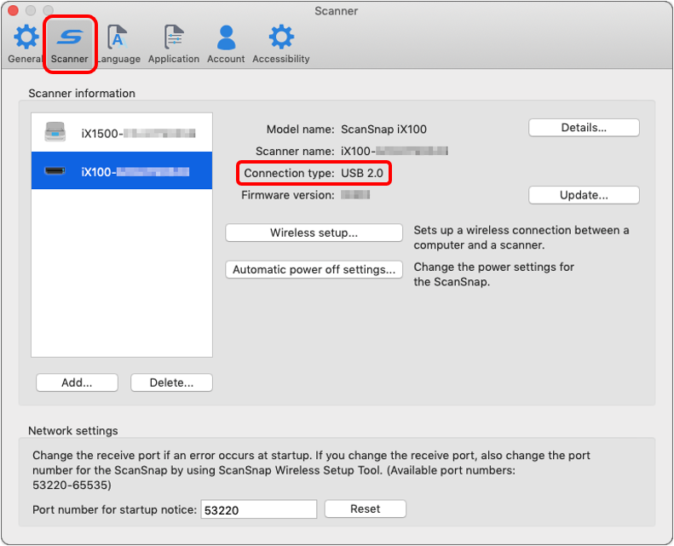Click the iX1500 scanner device icon

click(x=55, y=132)
